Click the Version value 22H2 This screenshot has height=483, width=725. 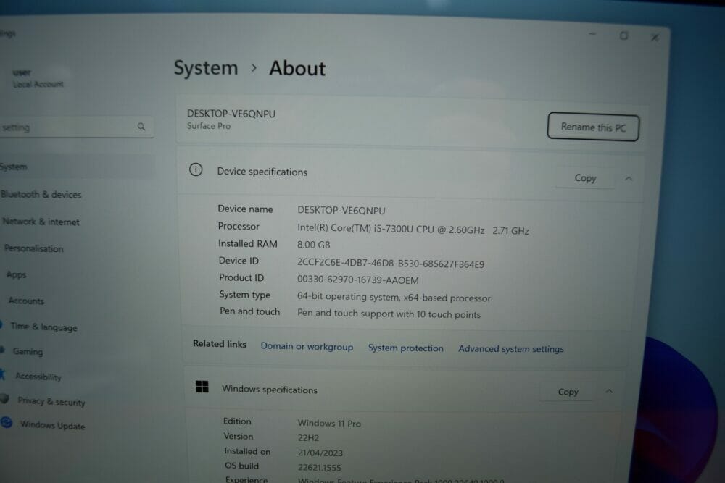click(x=308, y=438)
